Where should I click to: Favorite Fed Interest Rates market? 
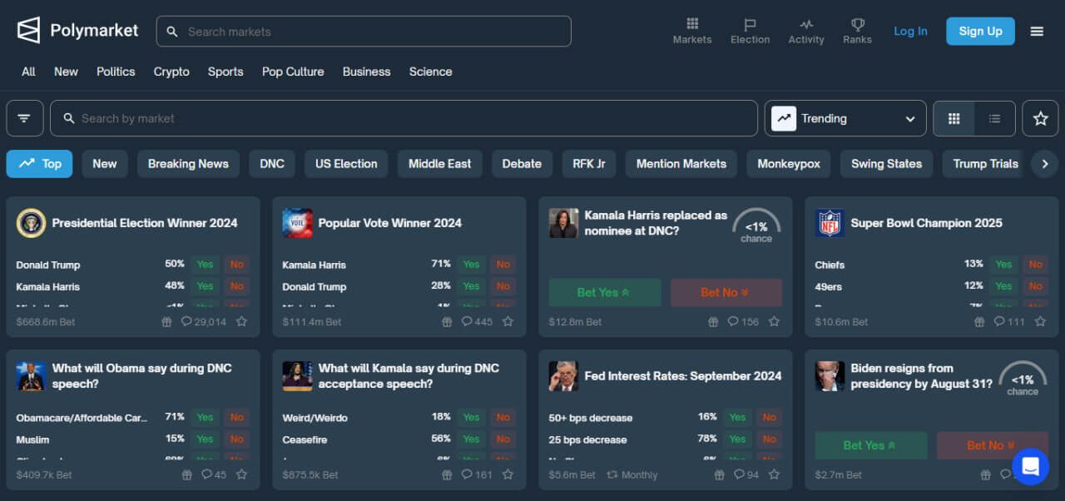click(774, 474)
